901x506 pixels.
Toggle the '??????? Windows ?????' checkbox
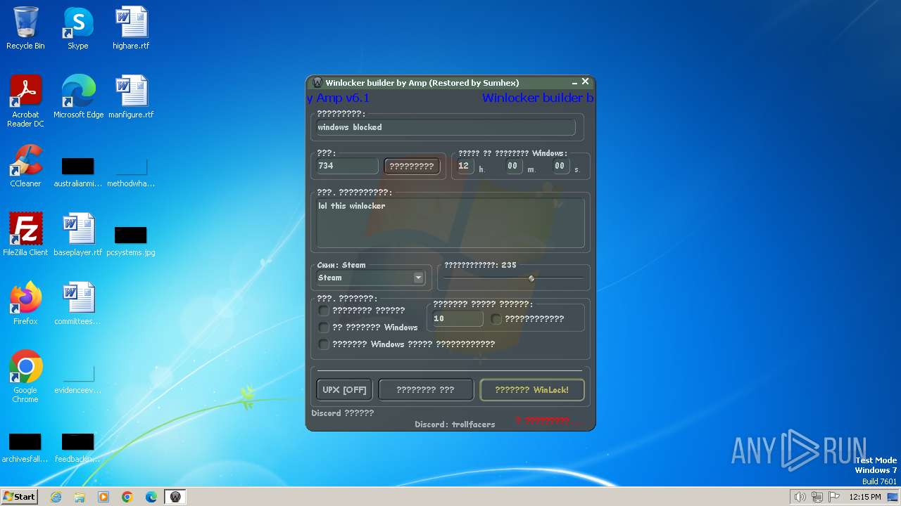point(324,344)
